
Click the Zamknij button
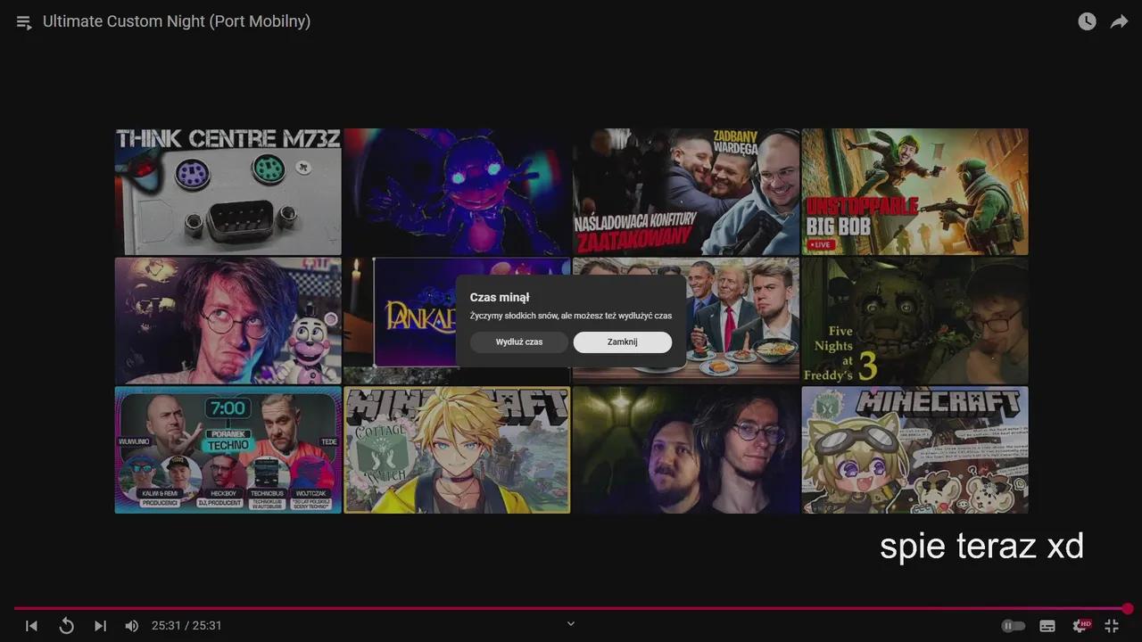coord(622,342)
